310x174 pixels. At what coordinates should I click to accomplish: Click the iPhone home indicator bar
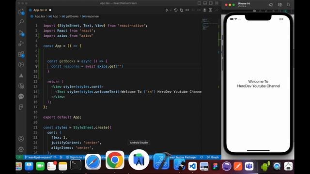pyautogui.click(x=258, y=150)
